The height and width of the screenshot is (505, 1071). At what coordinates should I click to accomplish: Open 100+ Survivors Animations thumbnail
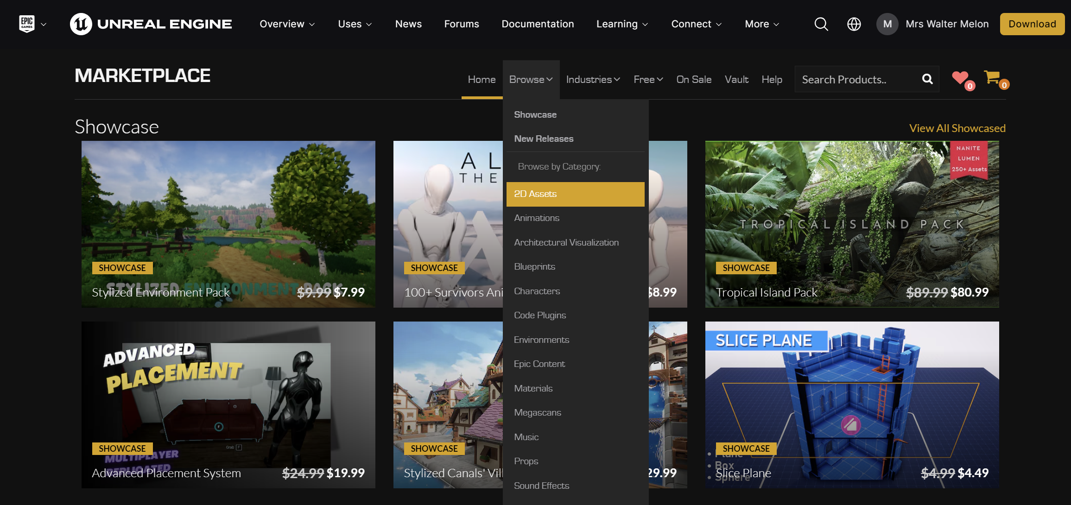tap(448, 224)
